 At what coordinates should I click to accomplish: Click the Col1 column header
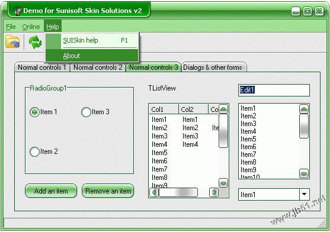164,109
